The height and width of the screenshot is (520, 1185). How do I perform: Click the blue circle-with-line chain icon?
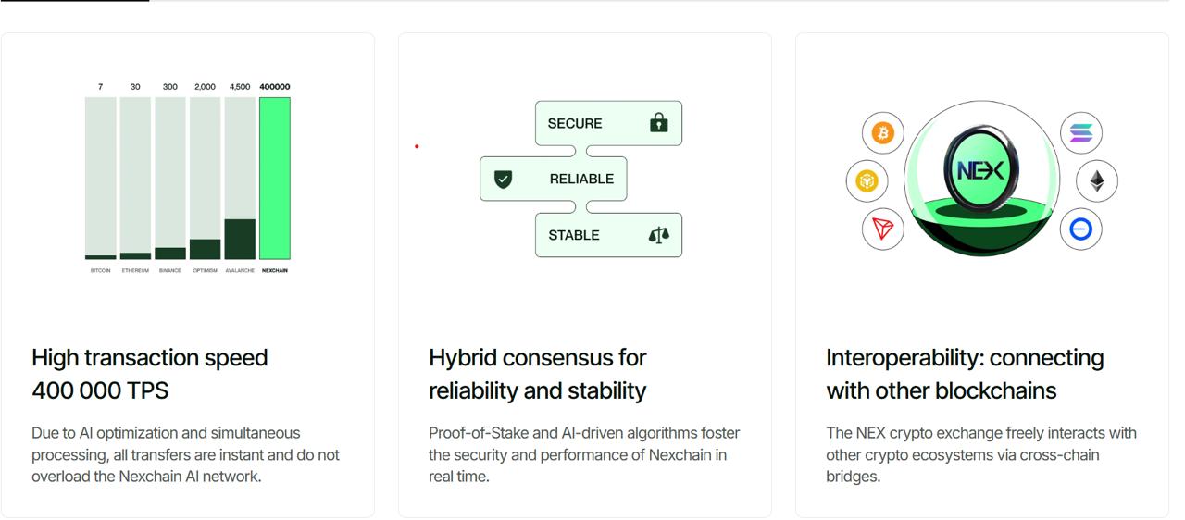coord(1080,229)
